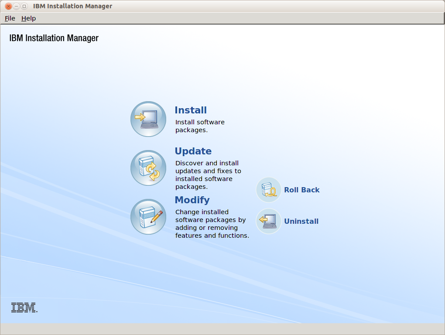Open the Update heading link
This screenshot has height=335, width=445.
(x=193, y=151)
